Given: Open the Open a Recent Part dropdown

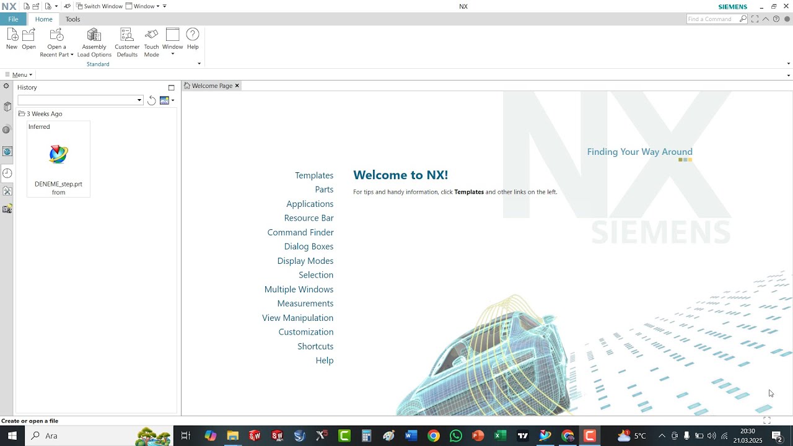Looking at the screenshot, I should click(x=56, y=43).
